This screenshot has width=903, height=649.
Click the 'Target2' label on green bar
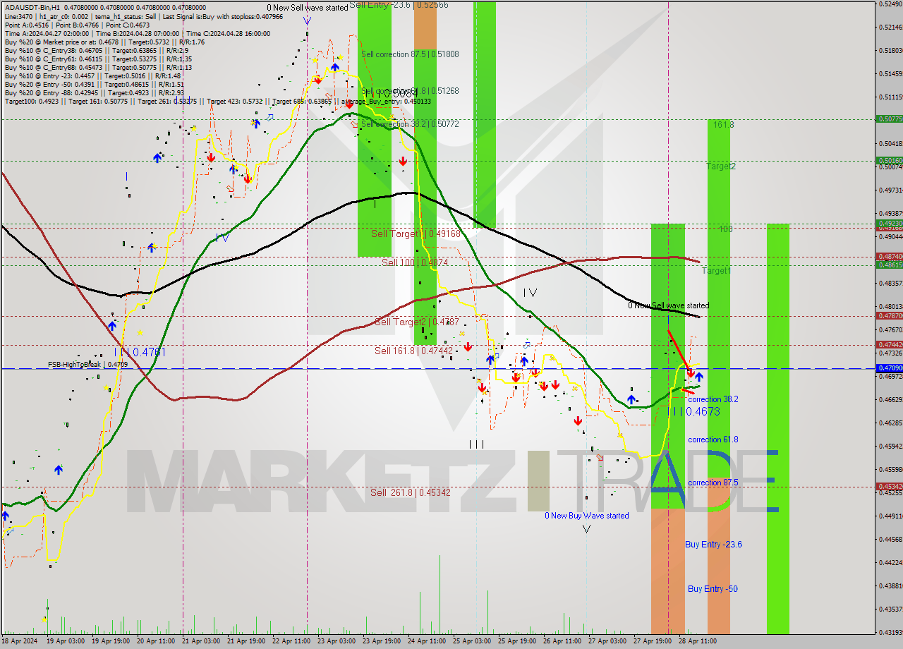(721, 166)
